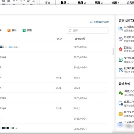Image resolution: width=134 pixels, height=134 pixels.
Task: Click the 10:04 backup time
Action: point(77,78)
